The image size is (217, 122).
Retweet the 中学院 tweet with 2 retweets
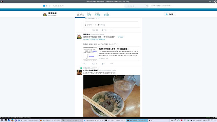94,64
